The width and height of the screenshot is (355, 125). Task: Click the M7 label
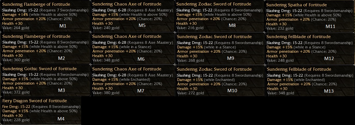point(140,91)
